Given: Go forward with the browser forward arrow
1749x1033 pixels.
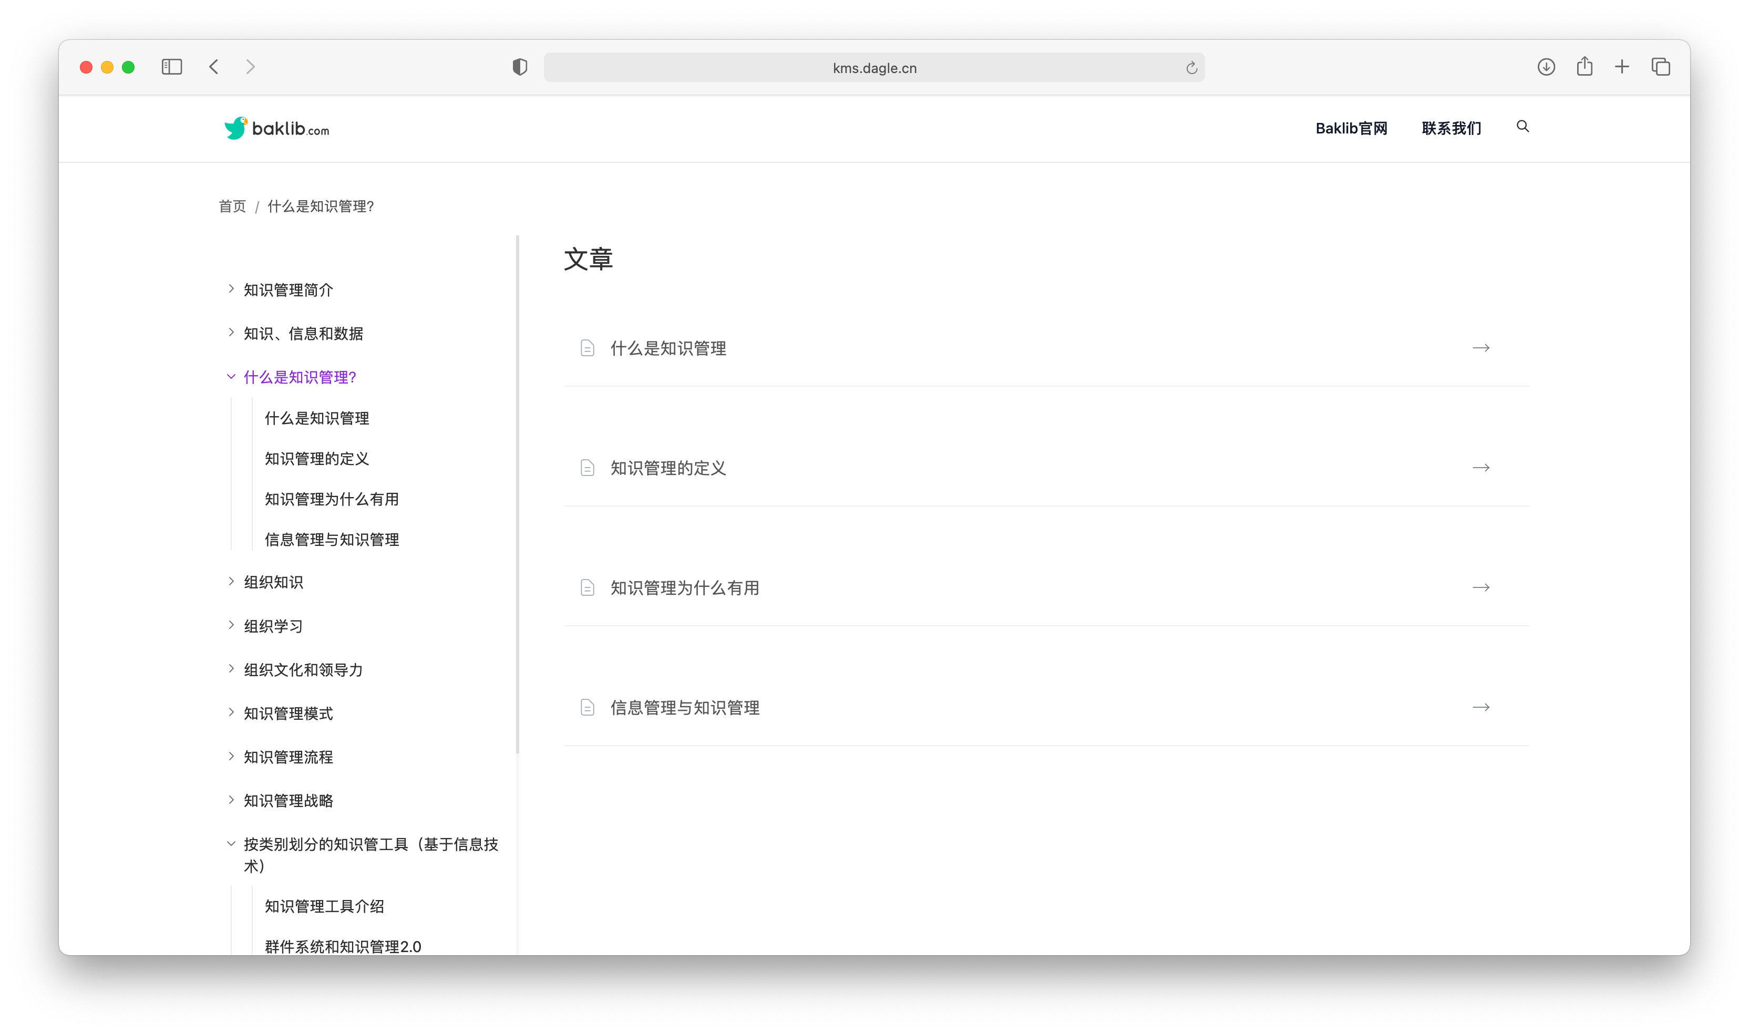Looking at the screenshot, I should pyautogui.click(x=251, y=67).
